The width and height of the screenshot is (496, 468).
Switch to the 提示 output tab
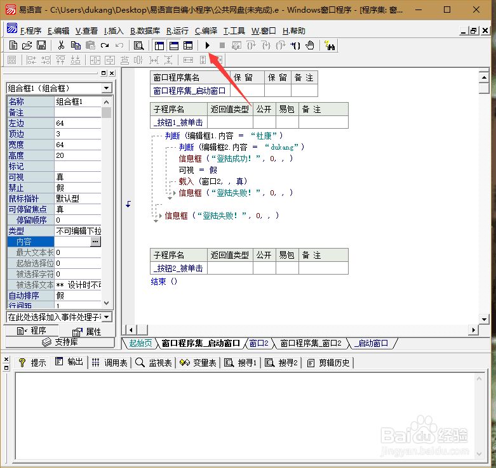click(32, 363)
